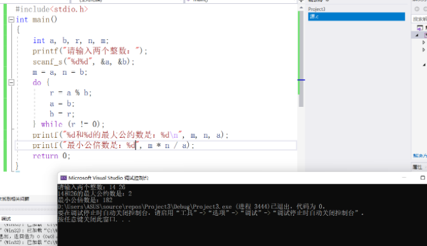Click the m = a, n = b line

pyautogui.click(x=60, y=72)
